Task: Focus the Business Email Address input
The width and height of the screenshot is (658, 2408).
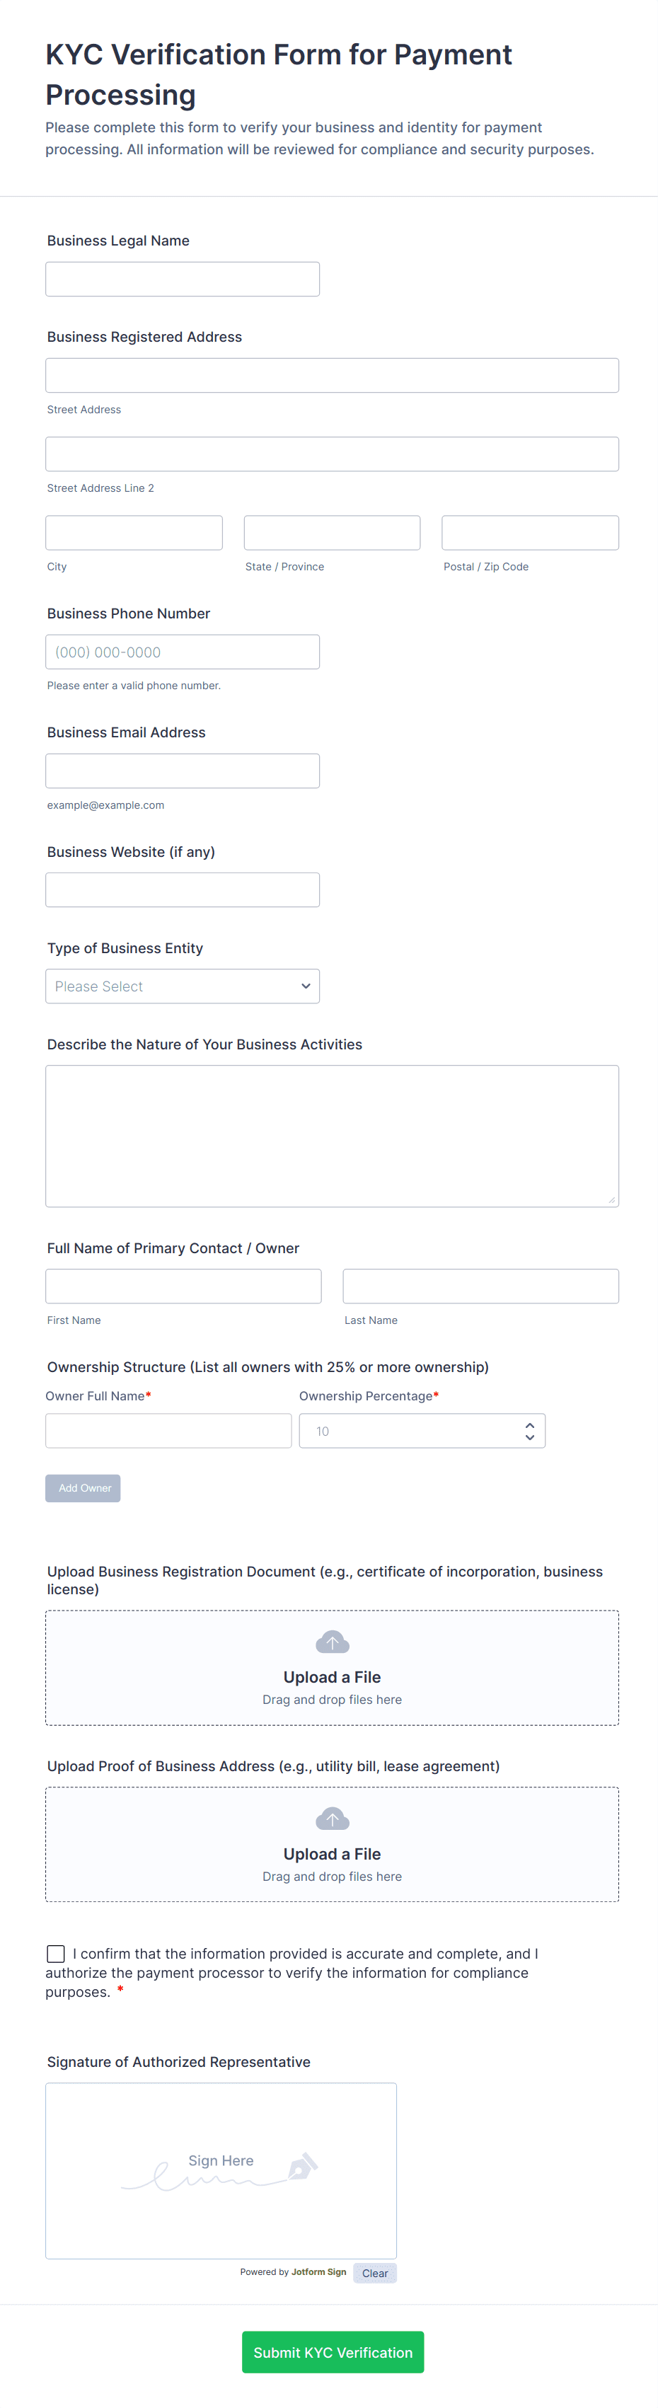Action: coord(183,771)
